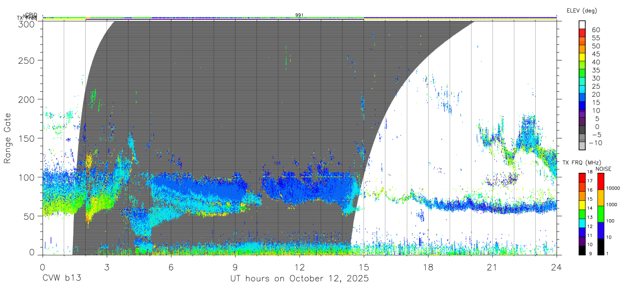Select the black bottom swatch in TX FRQ bar

583,250
